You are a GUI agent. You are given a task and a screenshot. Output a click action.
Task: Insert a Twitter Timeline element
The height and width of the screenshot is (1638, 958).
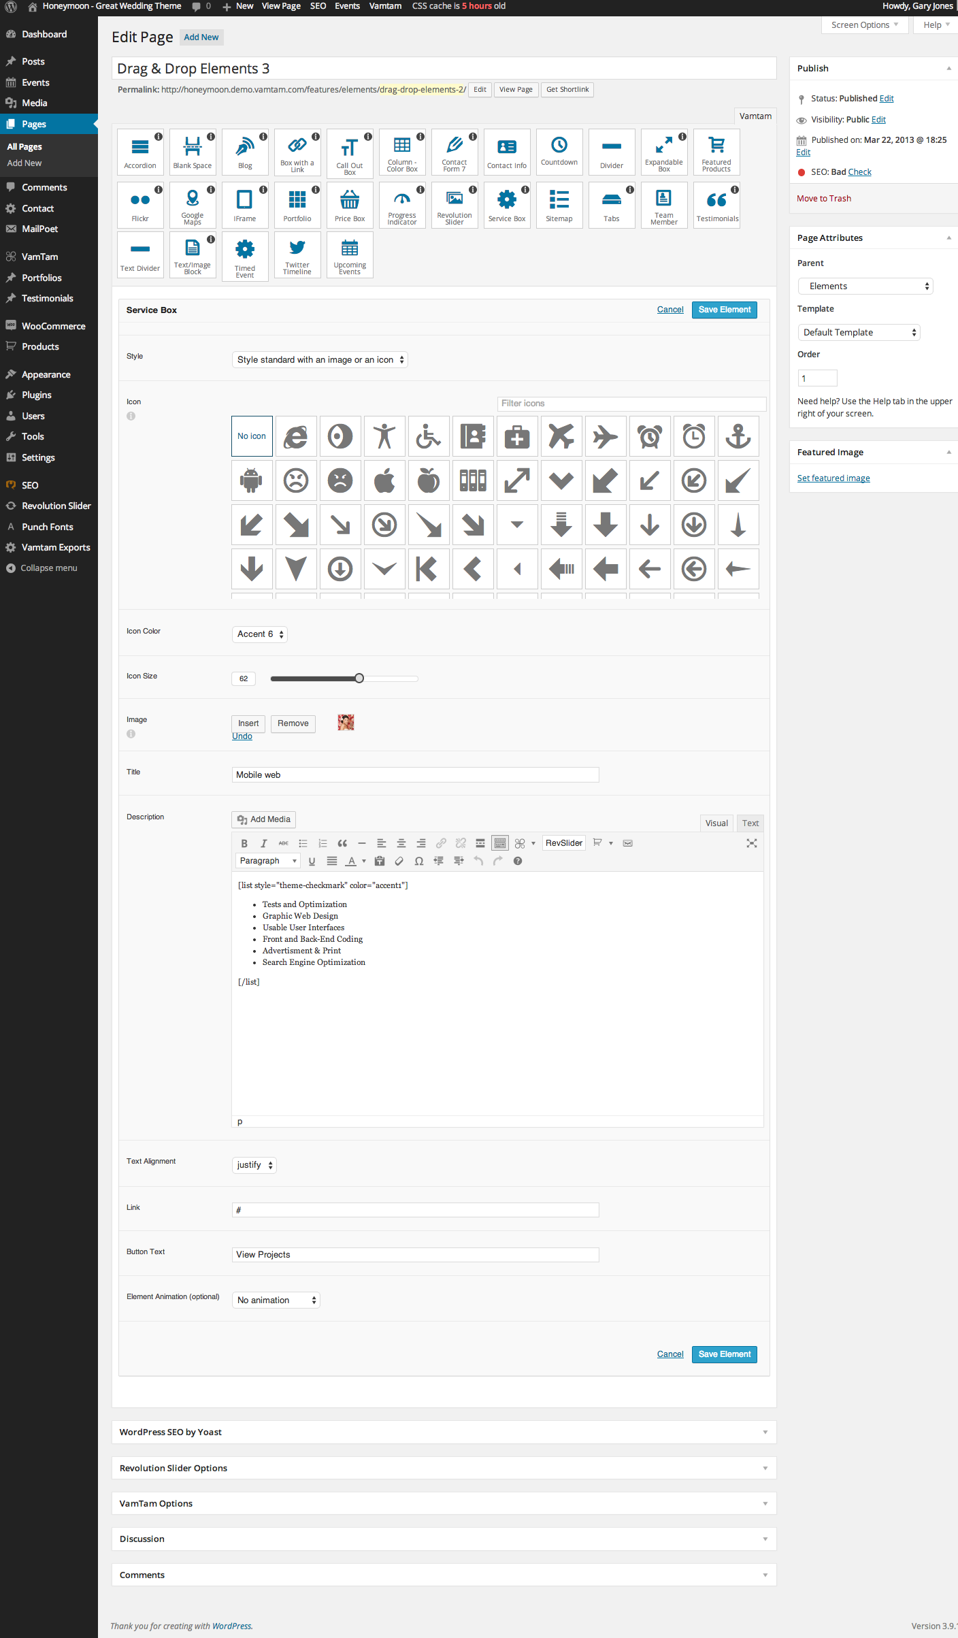pyautogui.click(x=297, y=255)
